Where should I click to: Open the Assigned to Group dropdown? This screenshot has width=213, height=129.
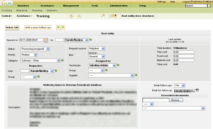(x=96, y=71)
